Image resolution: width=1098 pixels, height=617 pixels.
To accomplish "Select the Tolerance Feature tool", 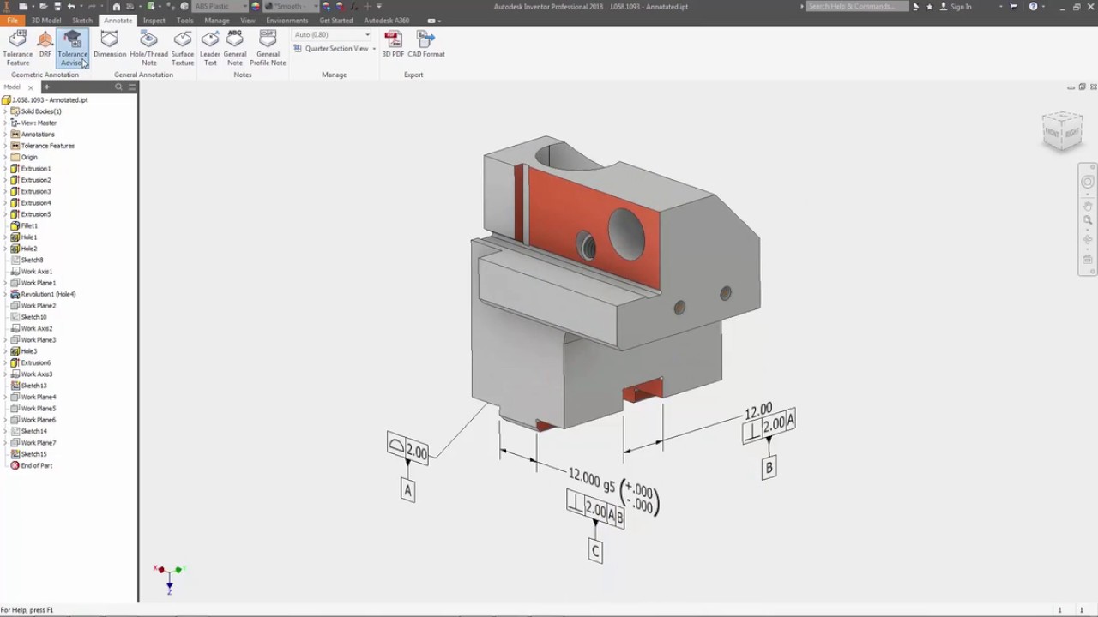I will point(18,48).
